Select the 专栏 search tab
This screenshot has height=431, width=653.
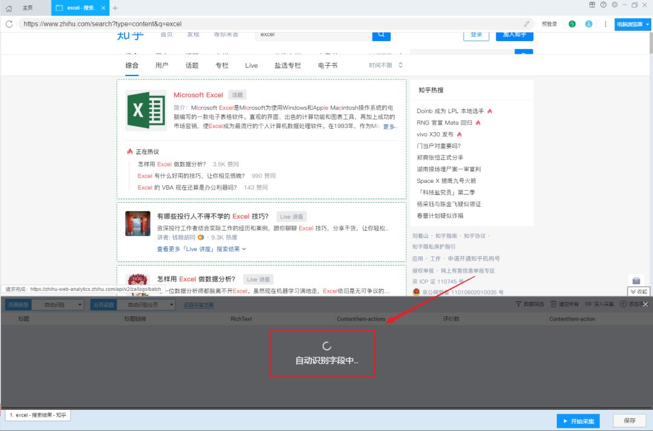click(x=222, y=65)
